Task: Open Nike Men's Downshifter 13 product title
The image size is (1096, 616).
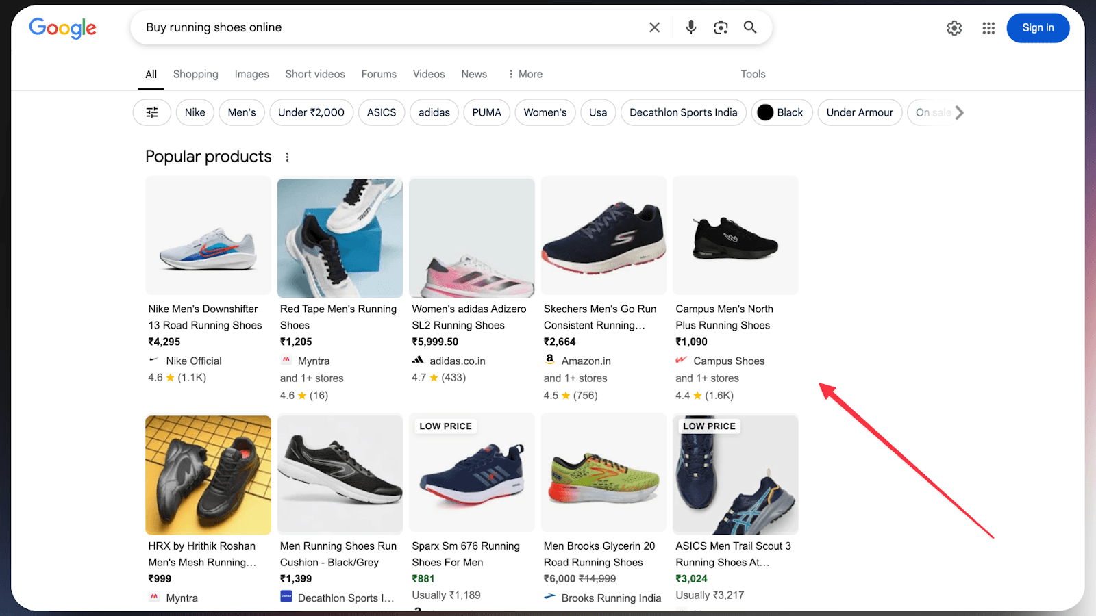Action: [205, 317]
